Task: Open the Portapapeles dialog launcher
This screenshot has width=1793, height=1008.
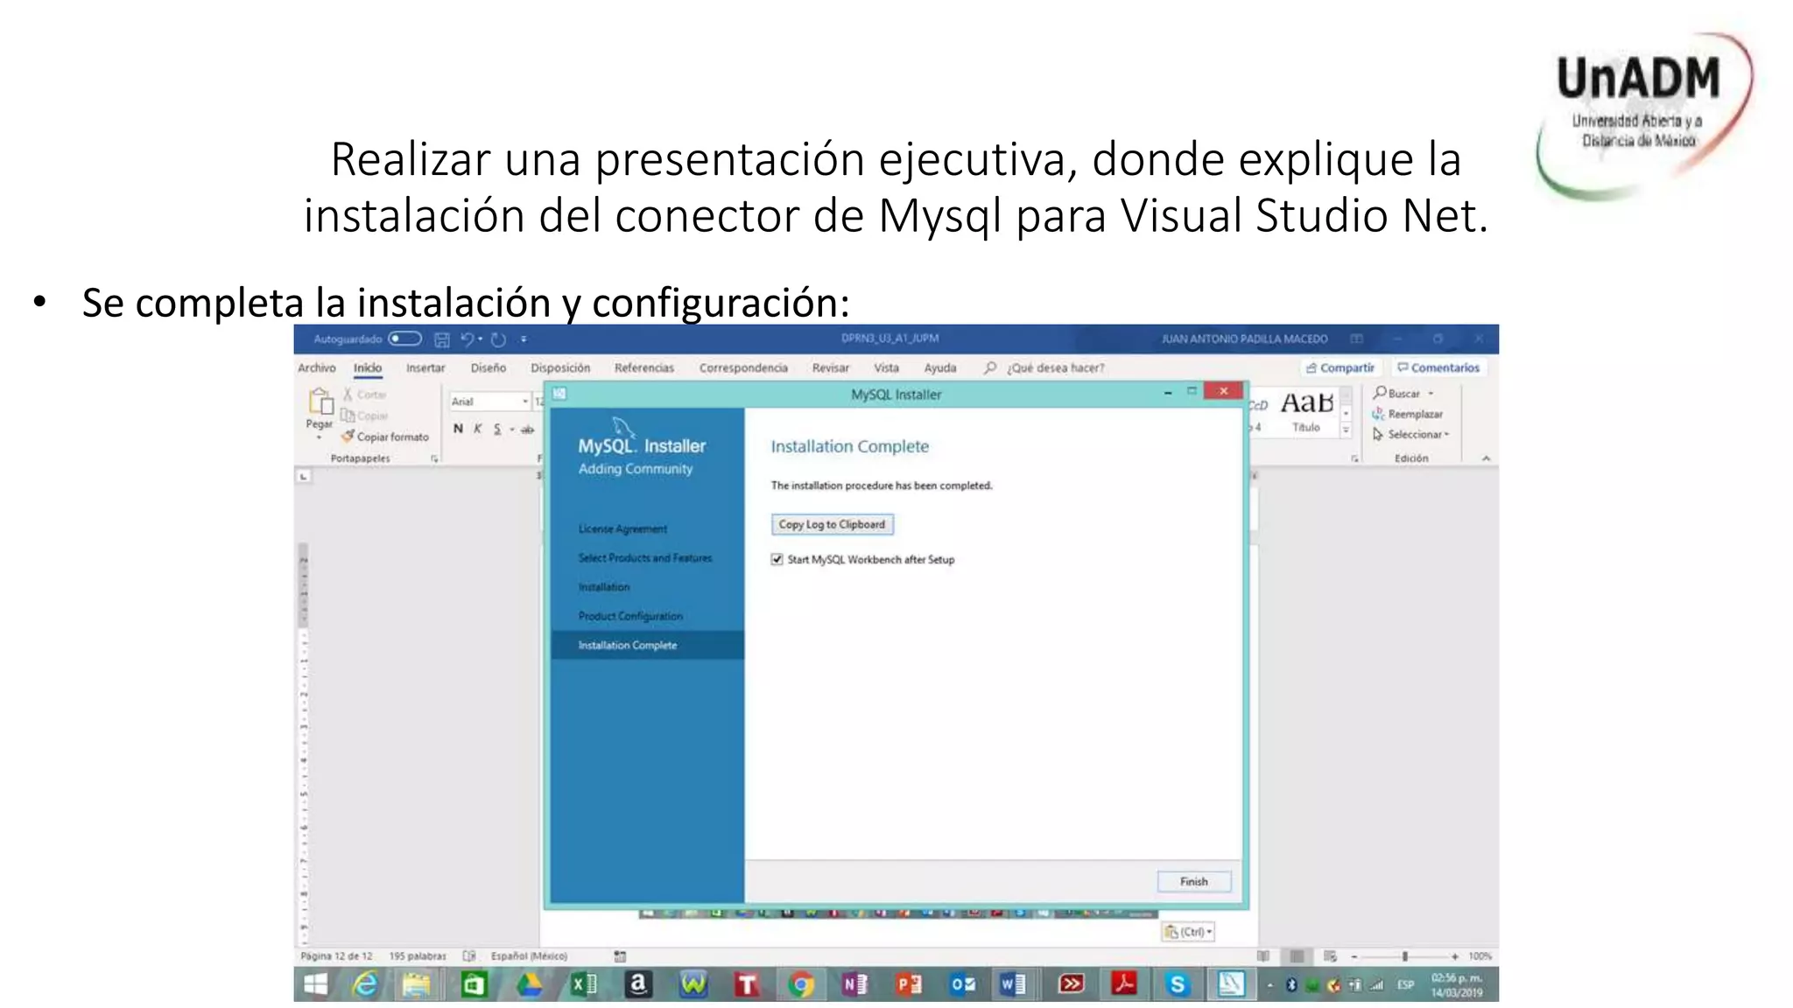Action: tap(434, 458)
